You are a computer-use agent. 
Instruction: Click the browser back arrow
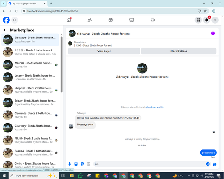click(x=4, y=11)
